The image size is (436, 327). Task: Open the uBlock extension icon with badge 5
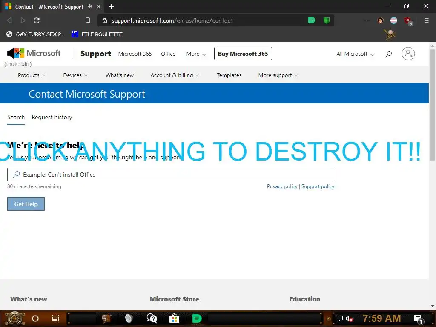(x=408, y=21)
